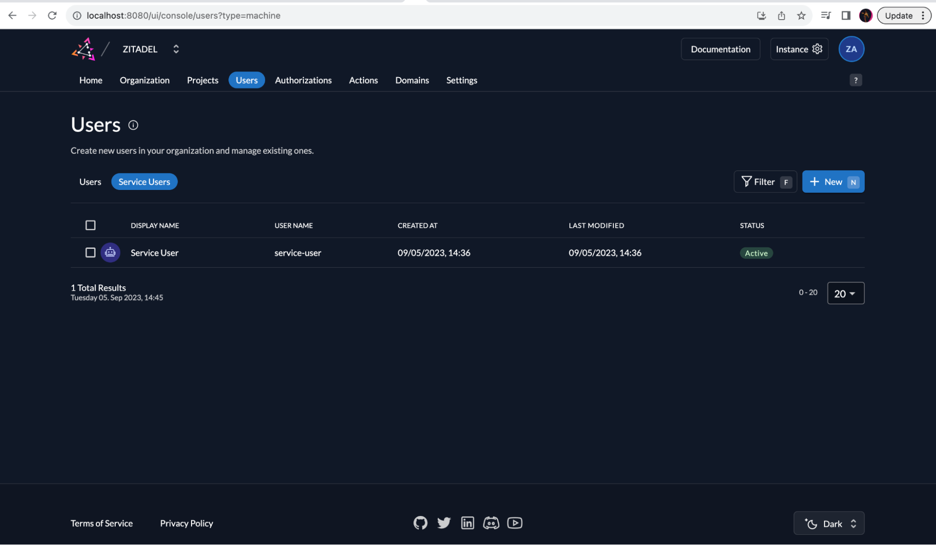Navigate to the Settings menu item
This screenshot has width=936, height=545.
[x=462, y=79]
